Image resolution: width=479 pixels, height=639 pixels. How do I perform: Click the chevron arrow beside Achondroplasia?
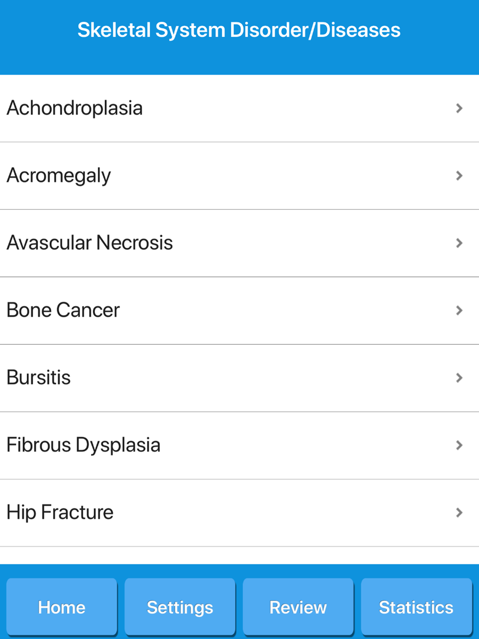[459, 108]
